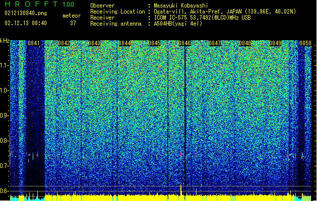Click the 0844 time marker
Screen dimensions: 317x201
coord(124,43)
